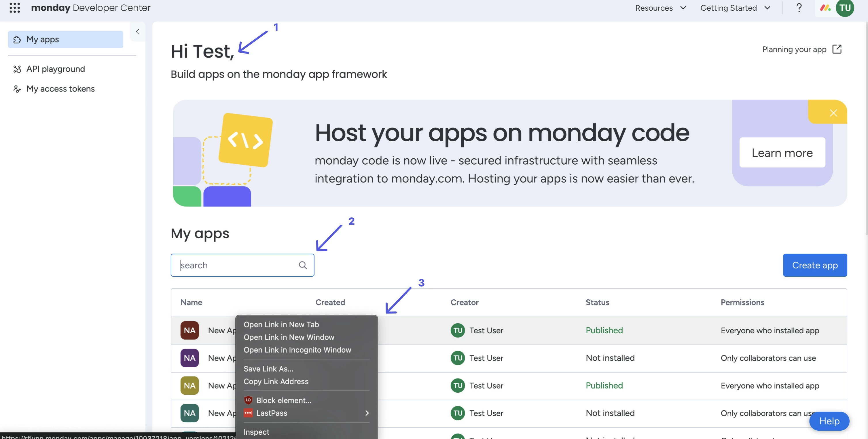The width and height of the screenshot is (868, 439).
Task: Open the apps grid switcher icon
Action: tap(14, 7)
